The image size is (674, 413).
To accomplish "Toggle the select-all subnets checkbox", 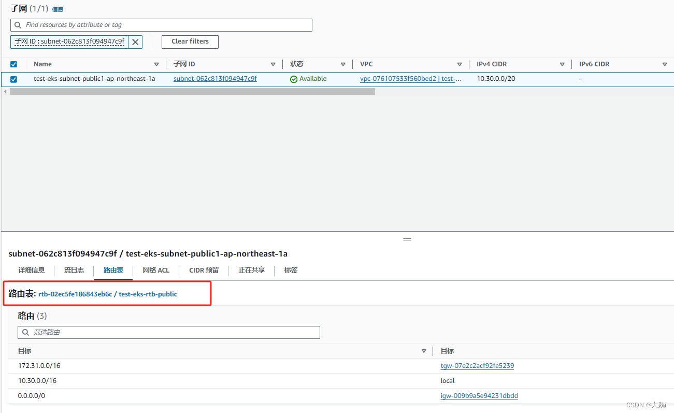I will [x=14, y=64].
